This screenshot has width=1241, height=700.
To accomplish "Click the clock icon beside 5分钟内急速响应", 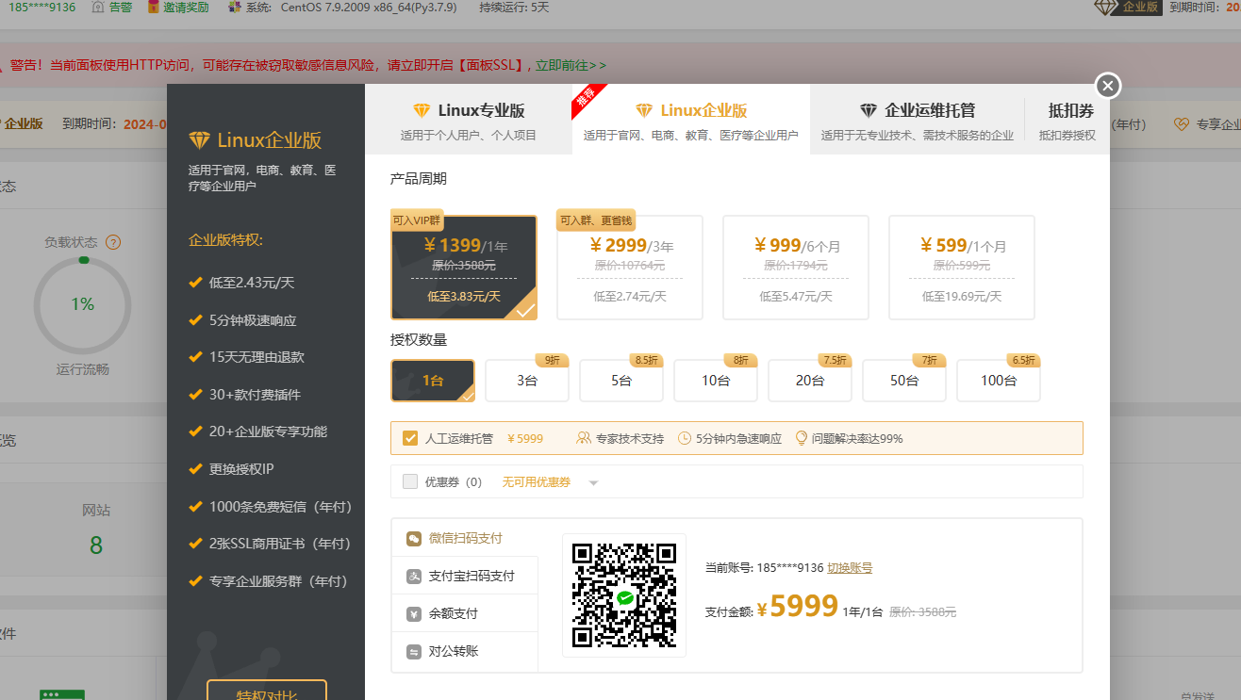I will [685, 438].
